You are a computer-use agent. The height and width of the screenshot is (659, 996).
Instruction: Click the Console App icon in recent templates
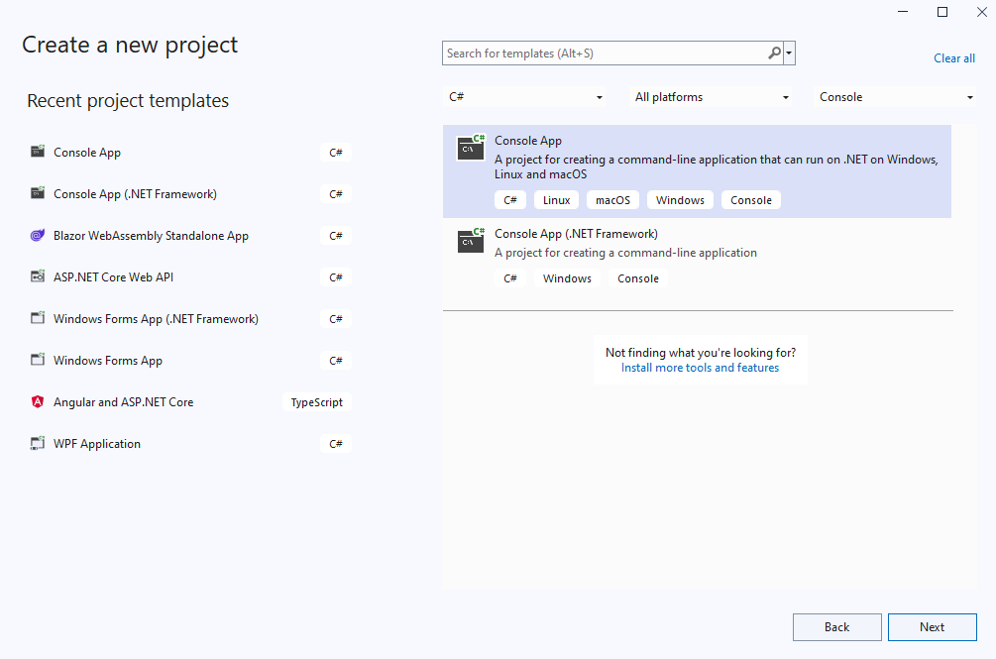[38, 153]
